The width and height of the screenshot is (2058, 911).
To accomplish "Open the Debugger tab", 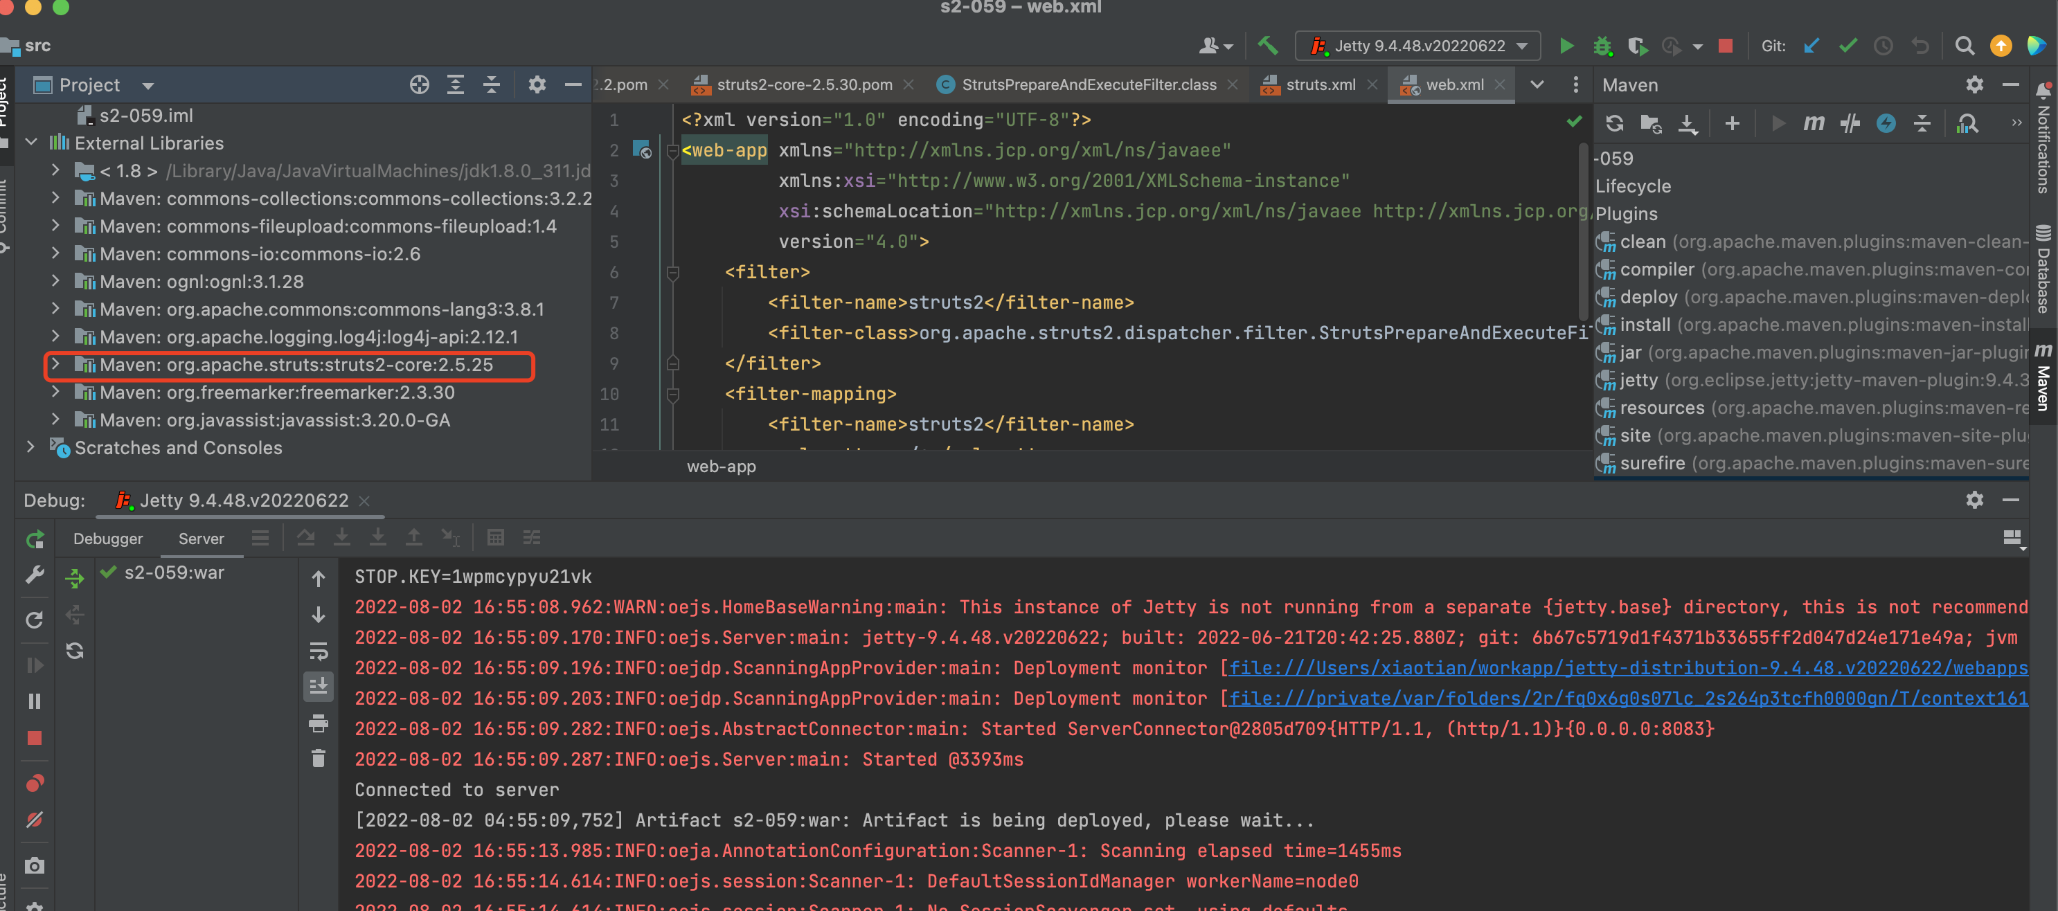I will tap(108, 539).
